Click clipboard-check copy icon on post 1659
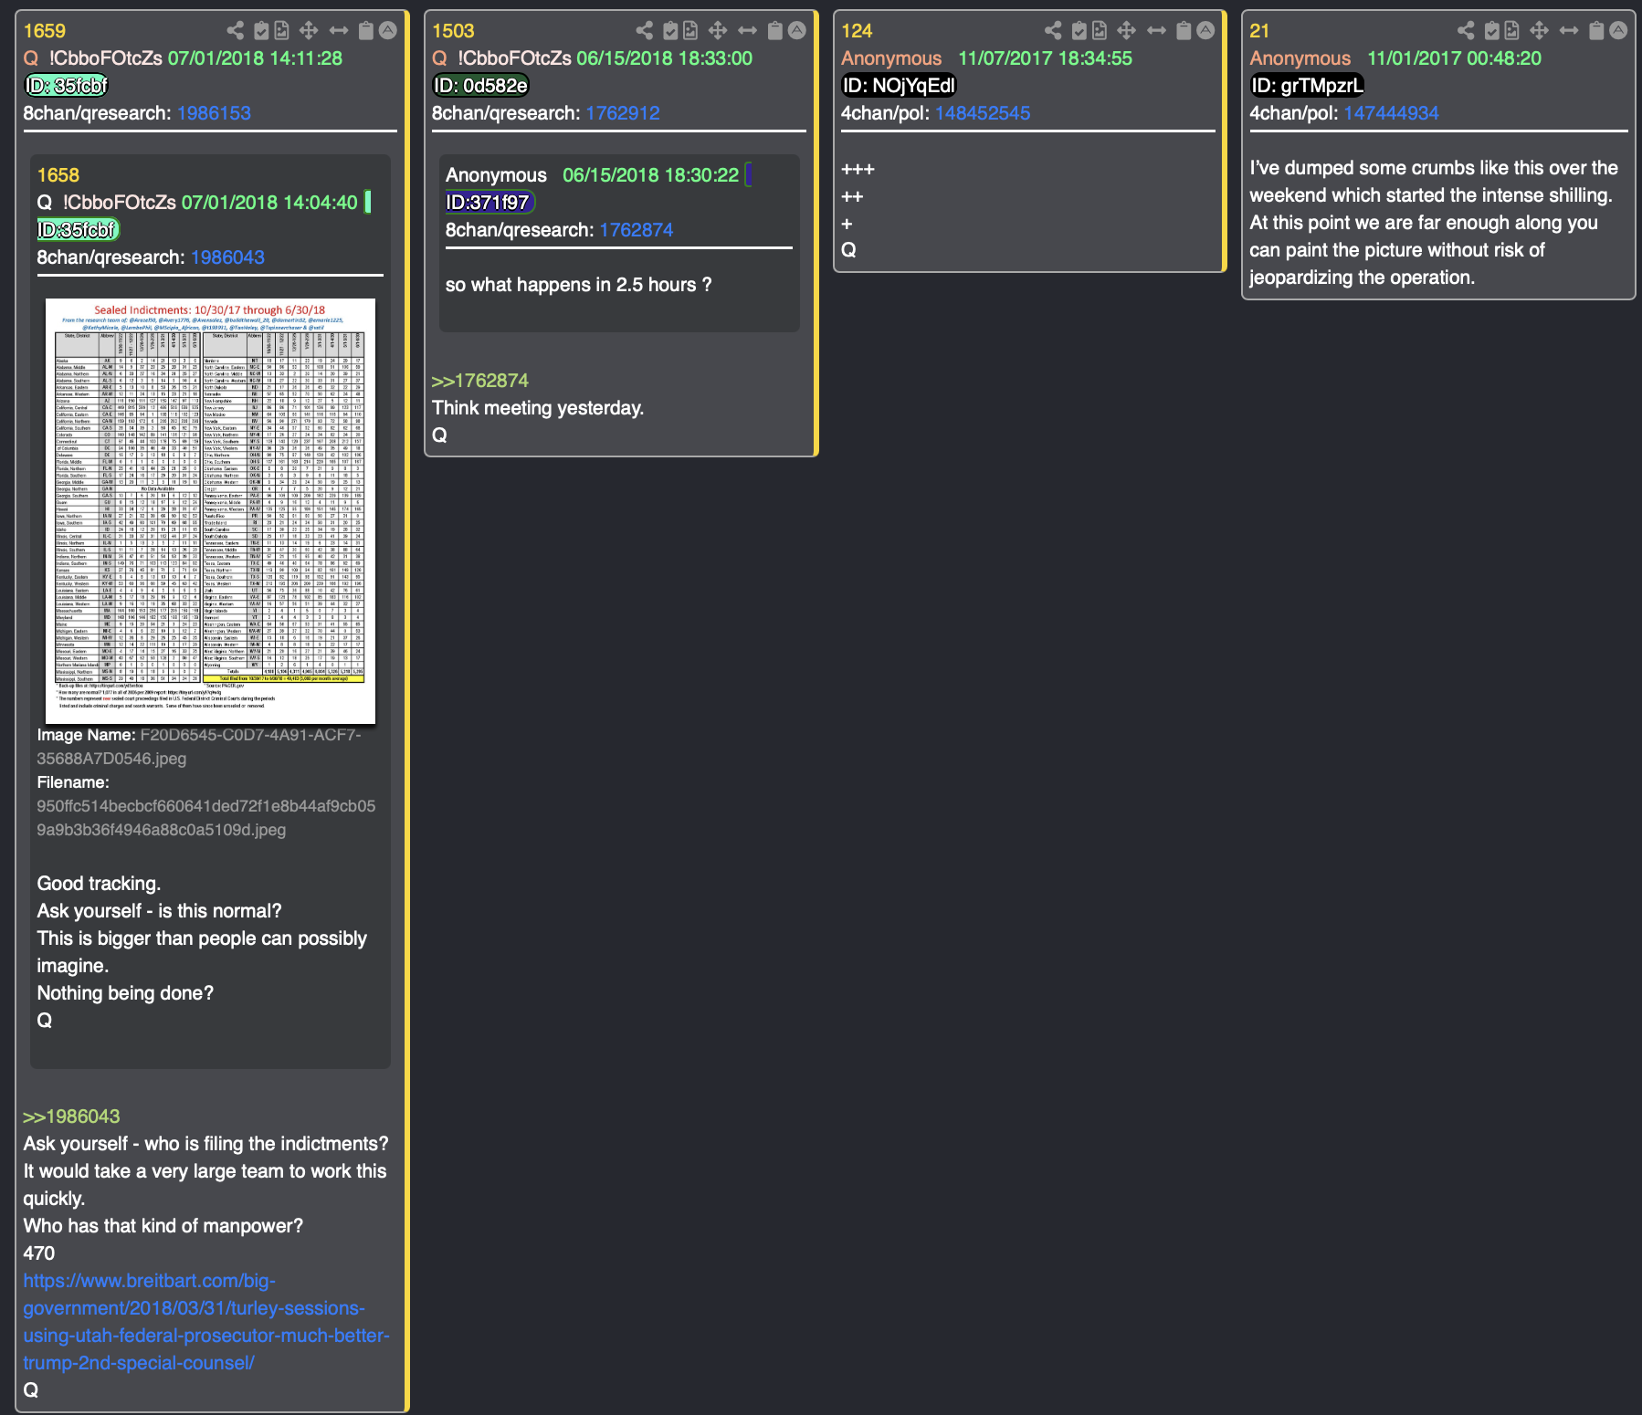The image size is (1642, 1415). (261, 31)
